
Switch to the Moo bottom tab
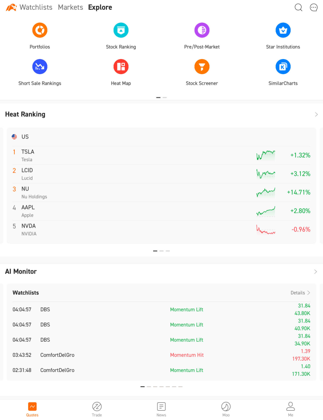[x=226, y=409]
